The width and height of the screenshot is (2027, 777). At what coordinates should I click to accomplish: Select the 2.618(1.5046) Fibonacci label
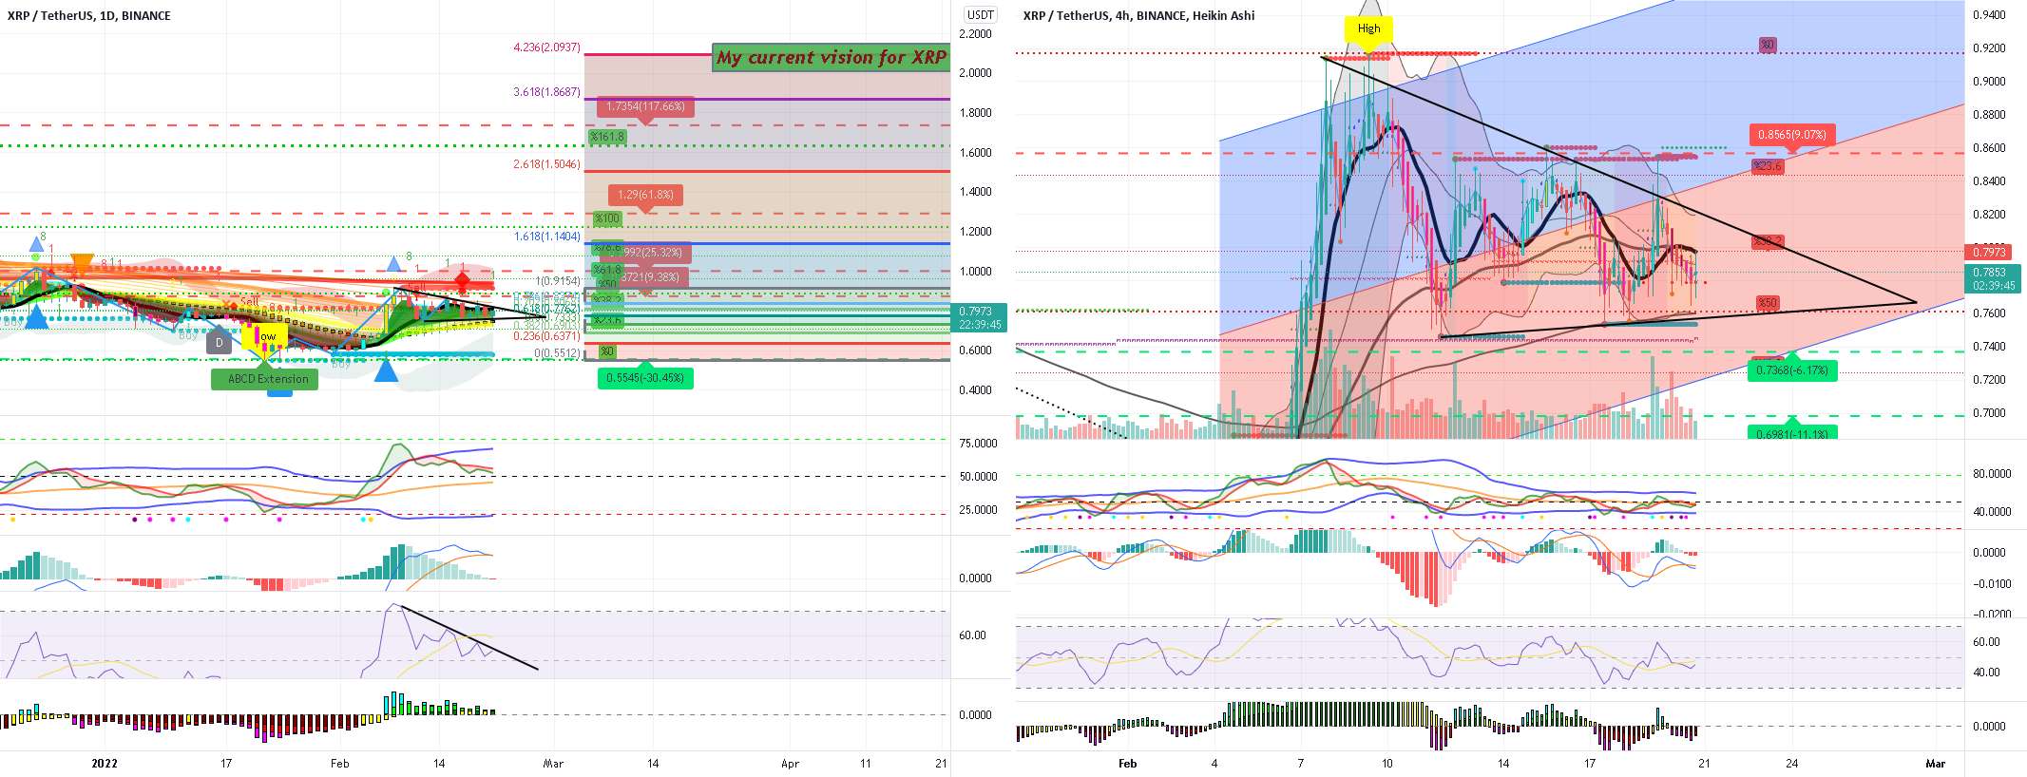(546, 164)
